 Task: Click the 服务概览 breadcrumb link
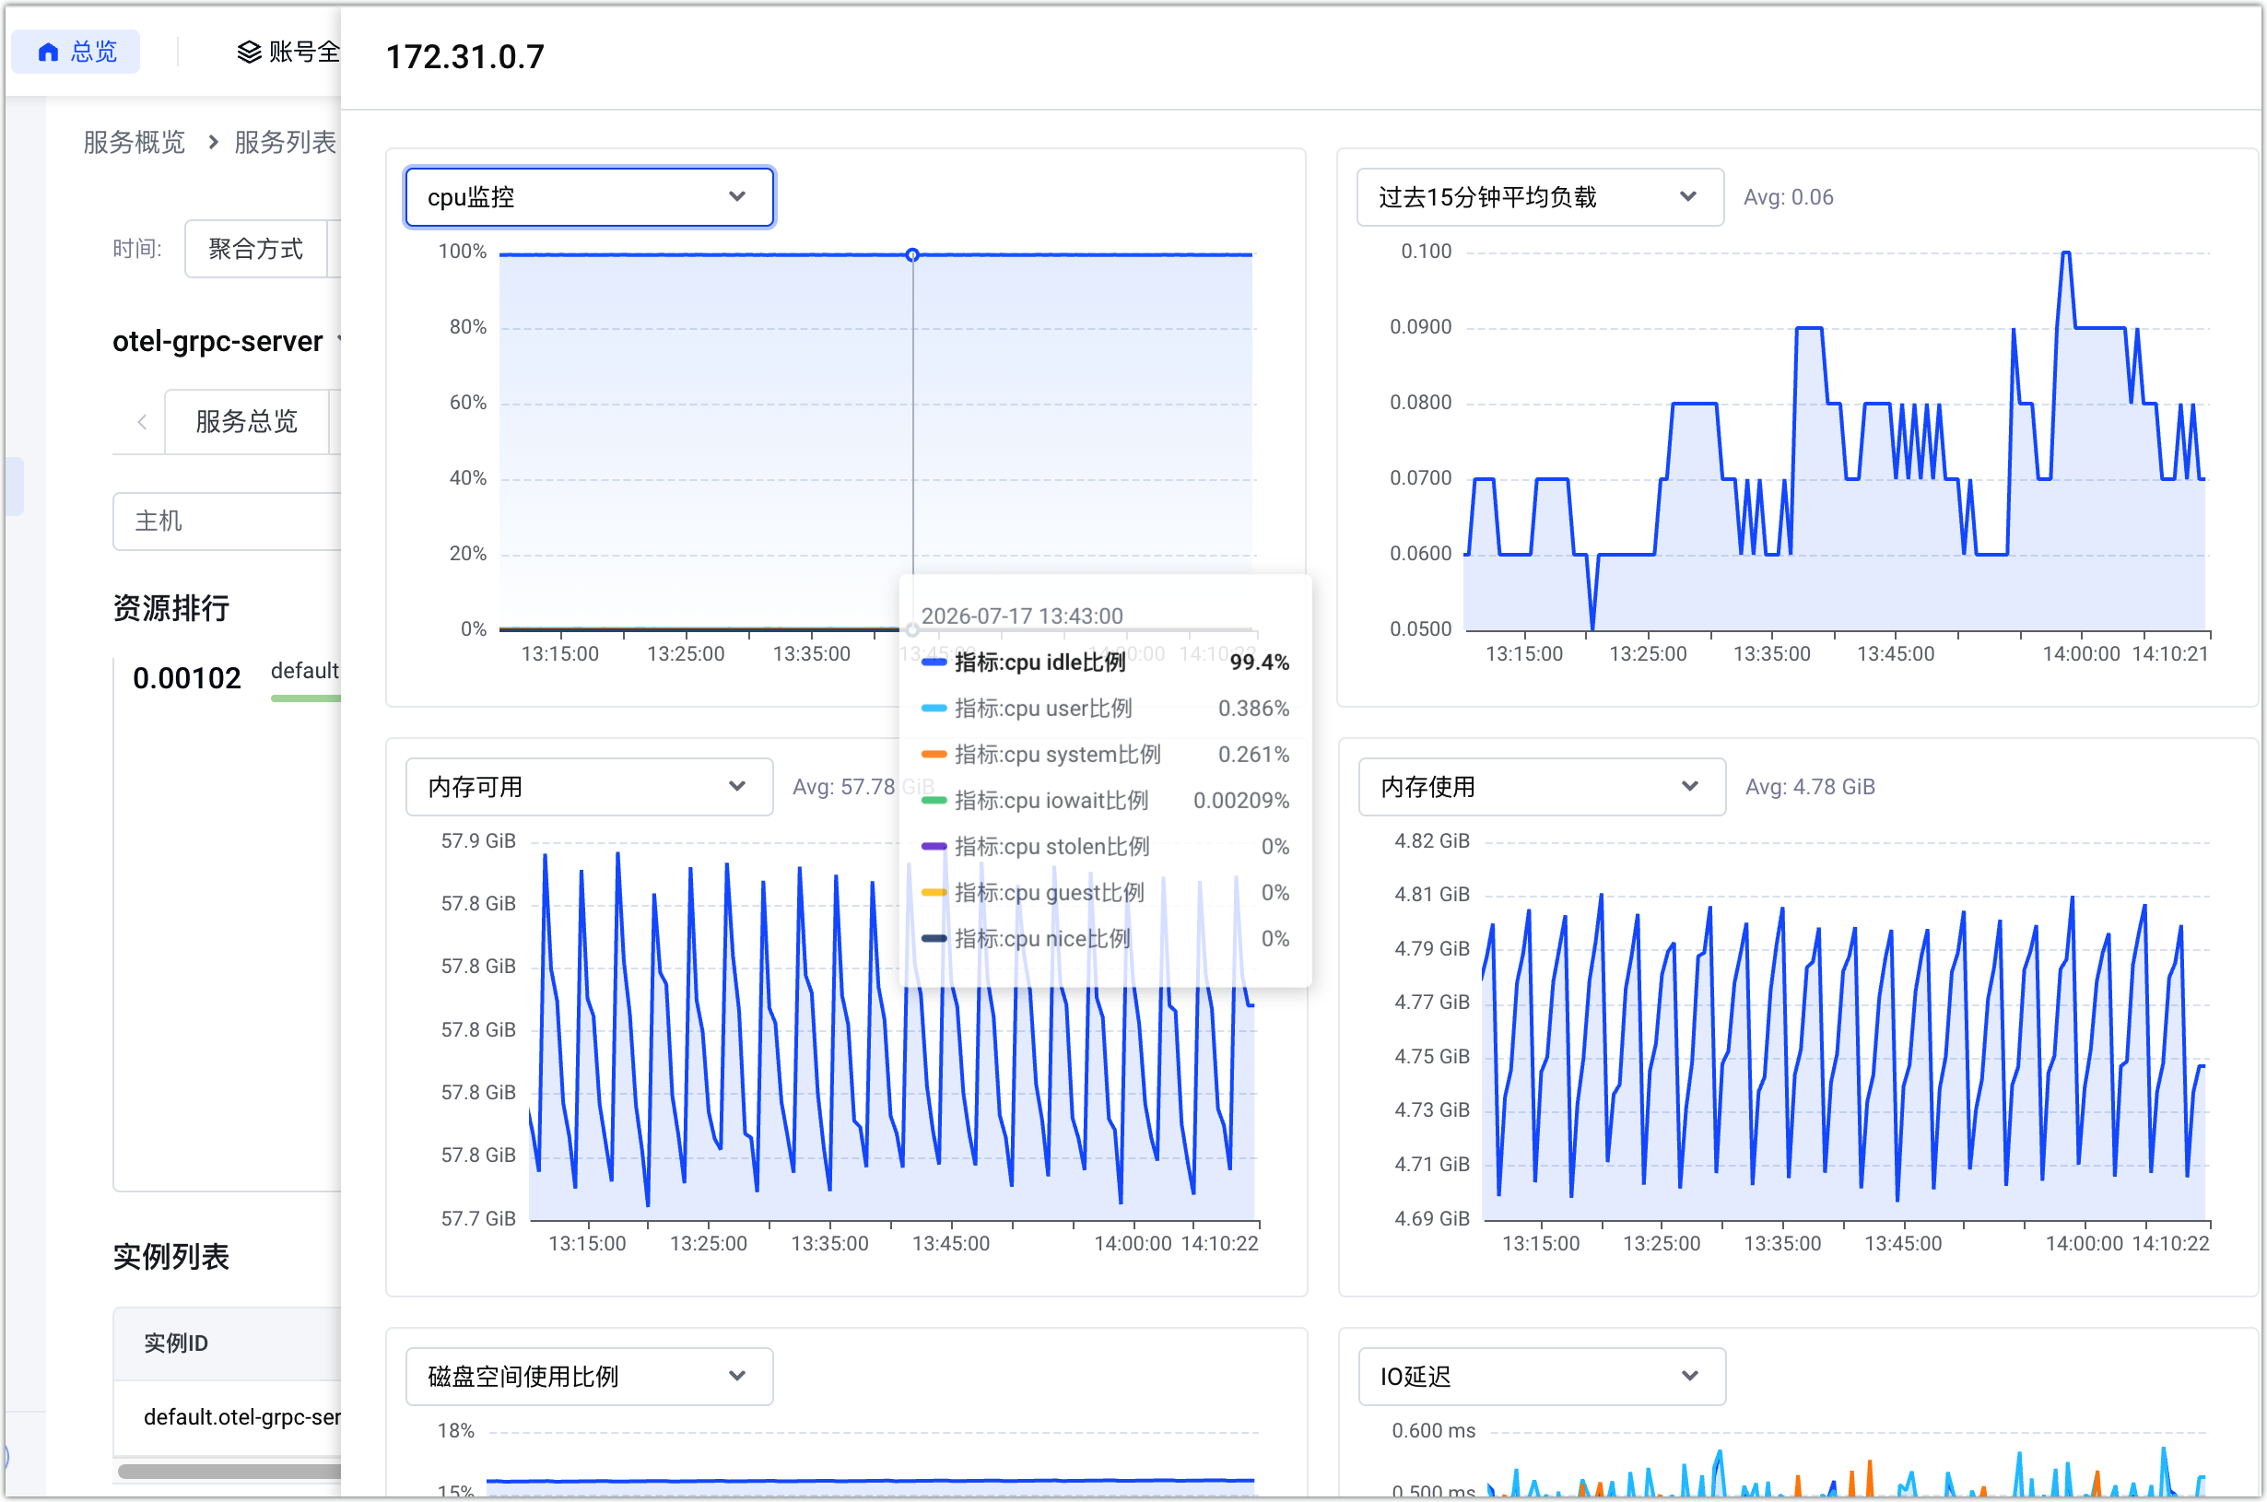pos(135,142)
